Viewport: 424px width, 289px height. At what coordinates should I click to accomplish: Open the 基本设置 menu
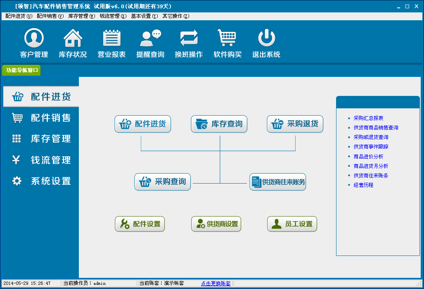point(144,16)
